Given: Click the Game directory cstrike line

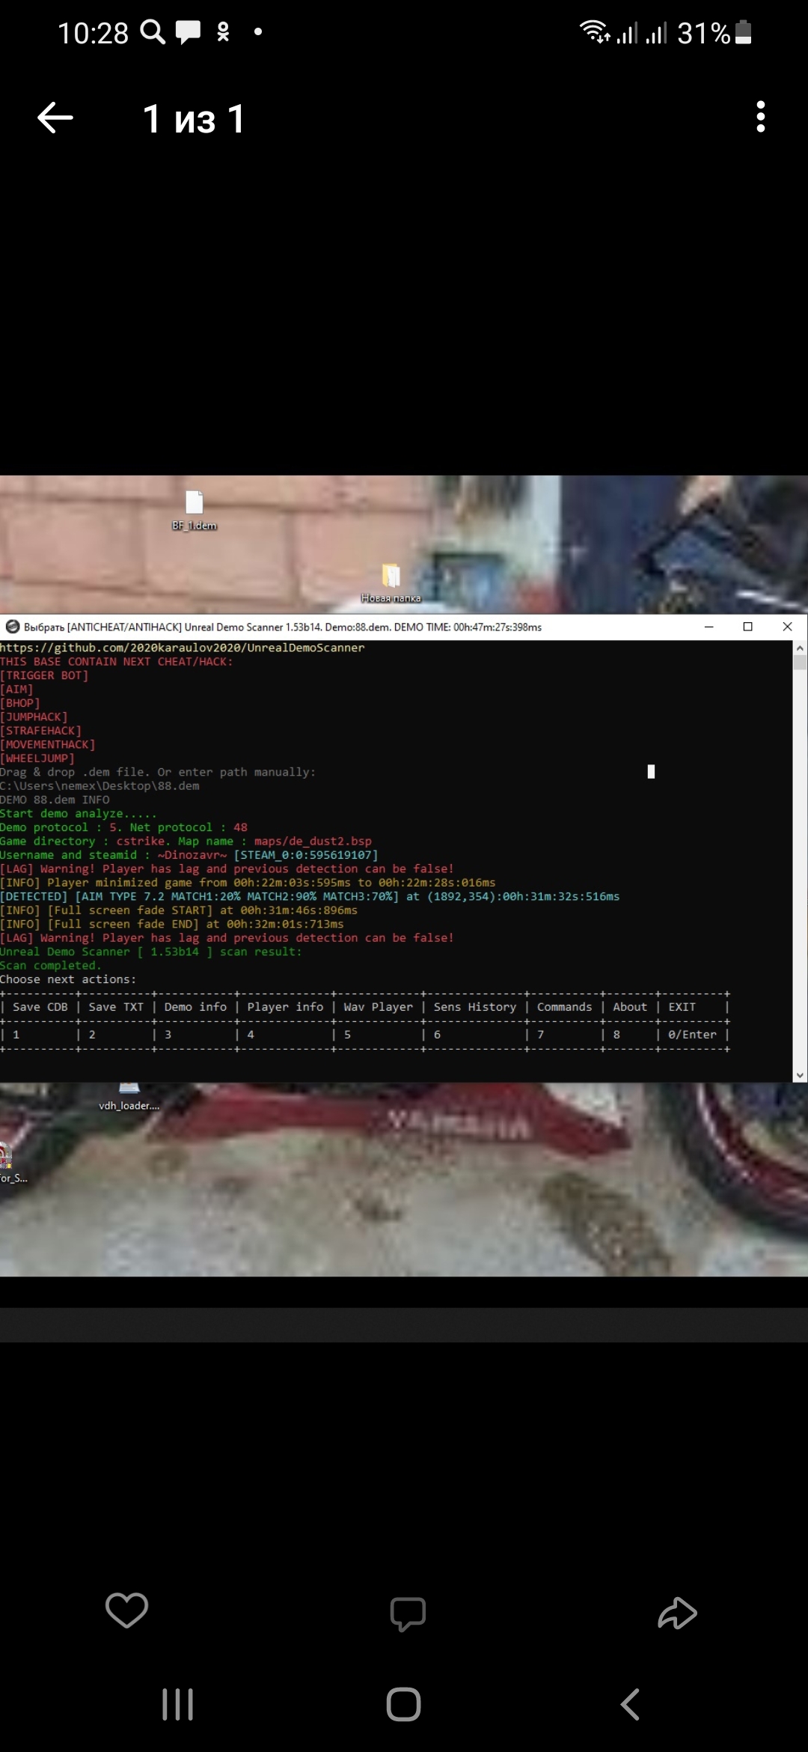Looking at the screenshot, I should coord(186,842).
